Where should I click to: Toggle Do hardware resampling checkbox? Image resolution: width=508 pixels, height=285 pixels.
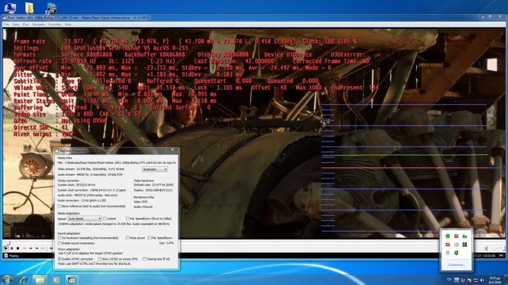tap(59, 238)
